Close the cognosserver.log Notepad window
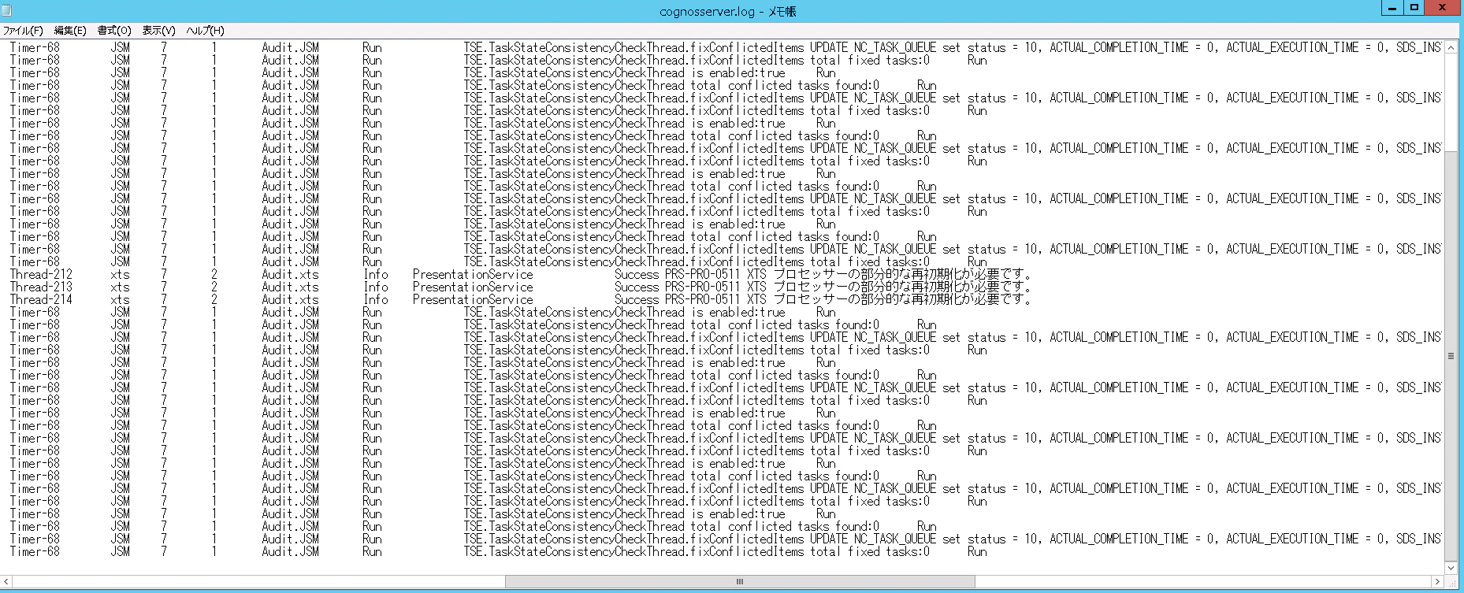 point(1443,8)
